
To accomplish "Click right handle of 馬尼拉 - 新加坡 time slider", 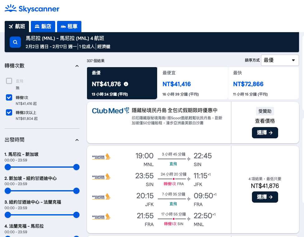I will [x=76, y=167].
